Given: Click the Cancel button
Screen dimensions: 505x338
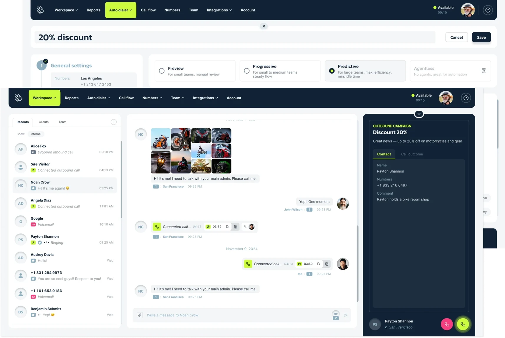Looking at the screenshot, I should (456, 37).
